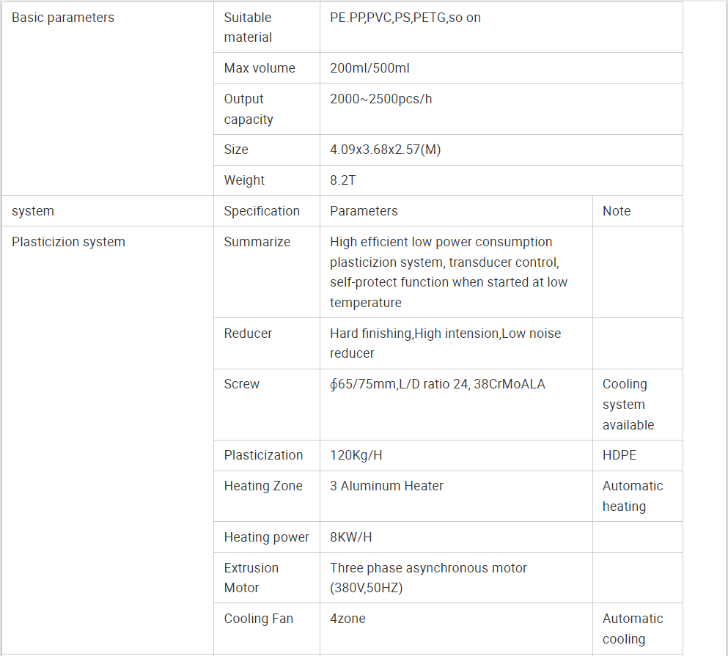Select the "Plasticizion system" cell
The height and width of the screenshot is (656, 728).
(x=68, y=242)
